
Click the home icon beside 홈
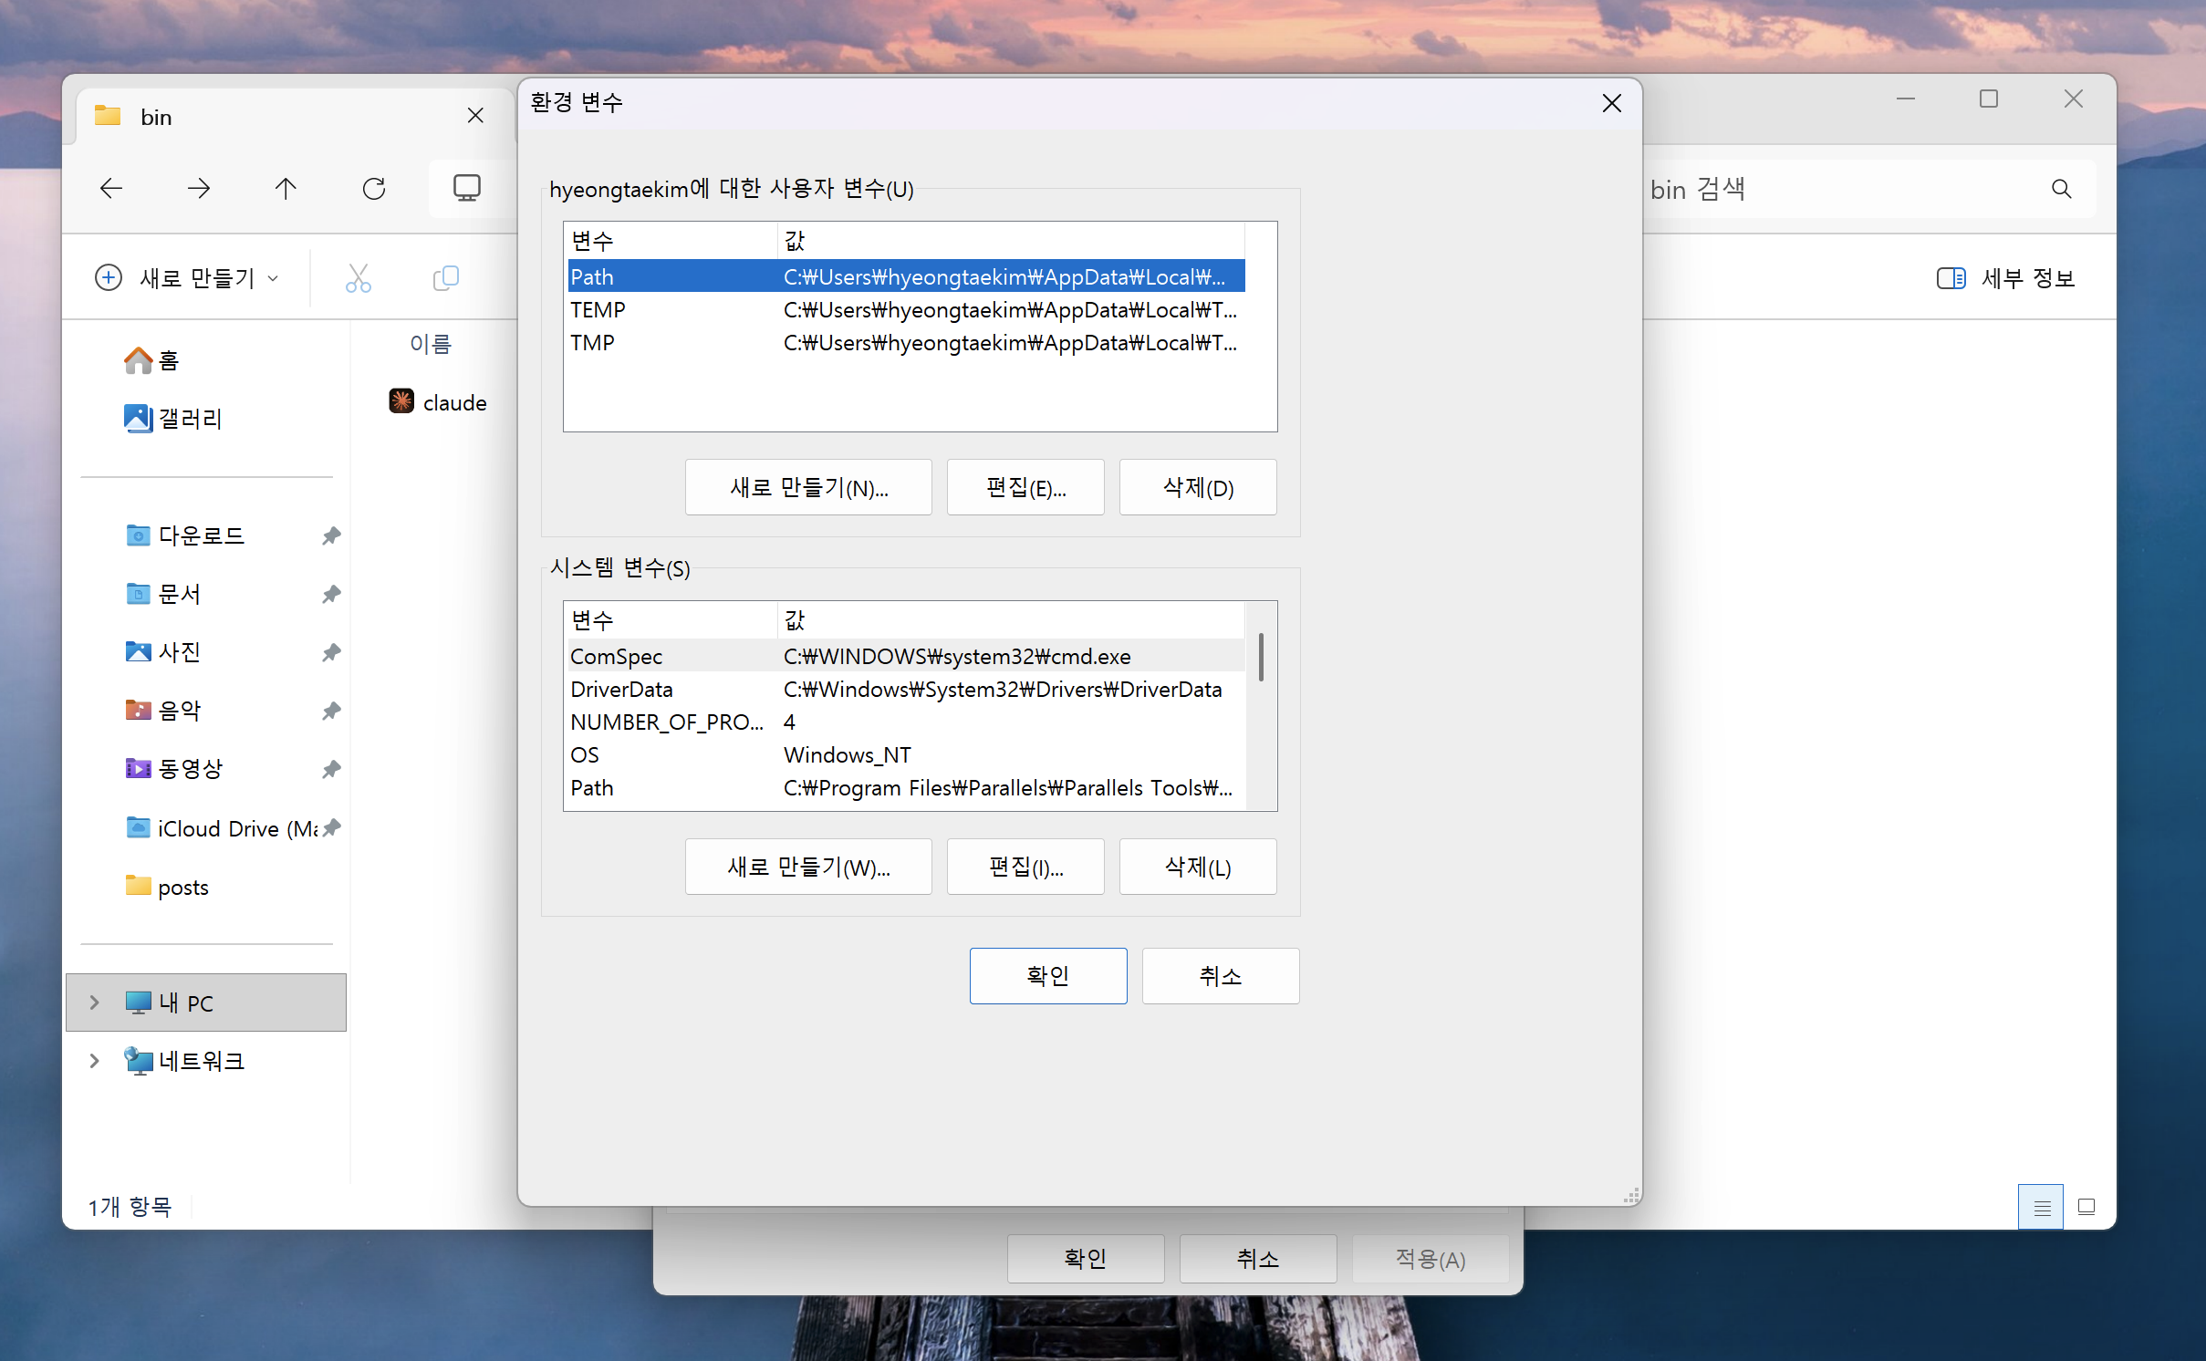coord(138,360)
